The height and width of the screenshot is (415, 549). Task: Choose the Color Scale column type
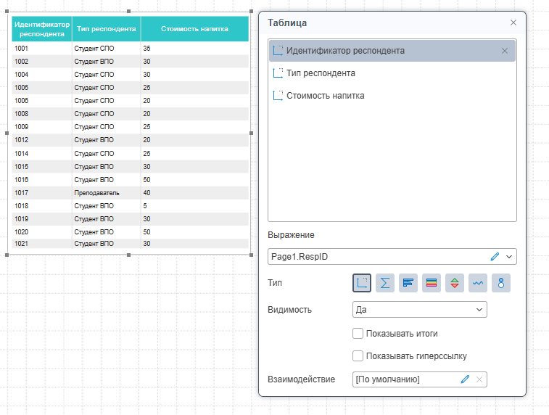[x=432, y=283]
